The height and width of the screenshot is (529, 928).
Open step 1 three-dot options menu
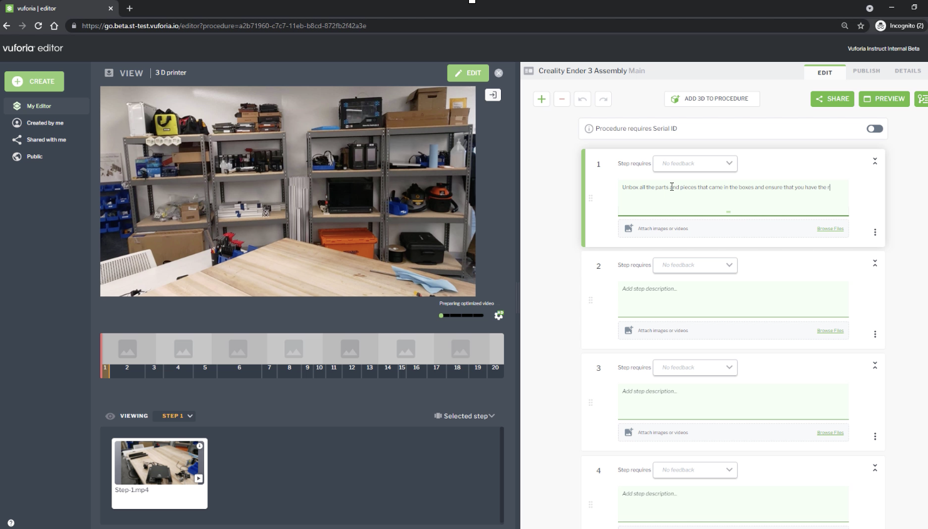tap(875, 232)
